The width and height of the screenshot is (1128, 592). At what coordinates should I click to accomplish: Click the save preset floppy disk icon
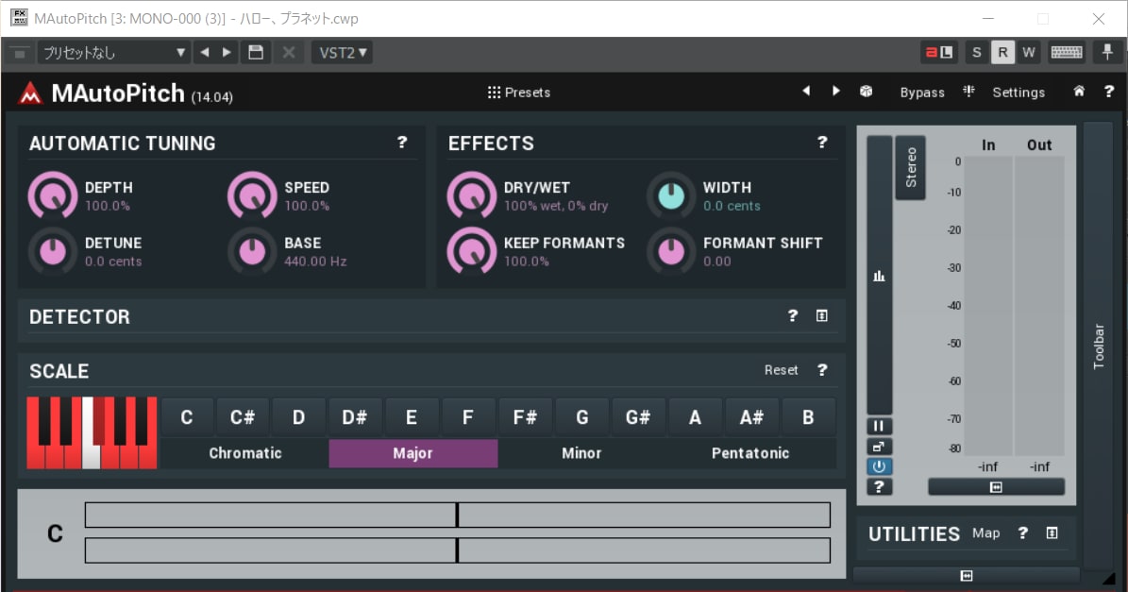(256, 53)
